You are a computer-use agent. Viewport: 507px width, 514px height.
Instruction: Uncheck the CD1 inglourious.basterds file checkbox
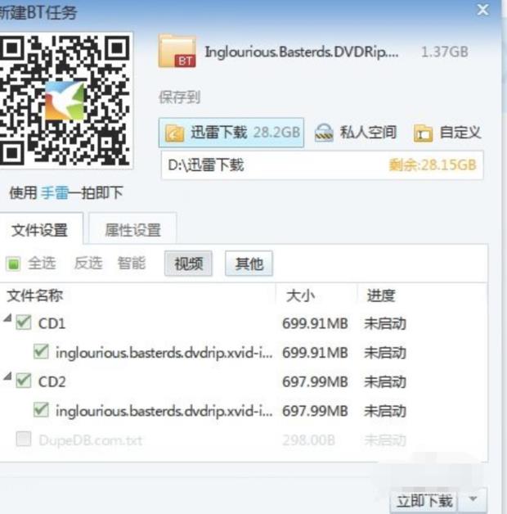coord(41,352)
